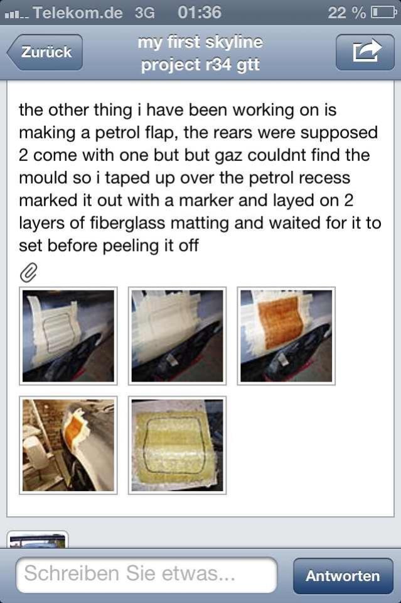401x603 pixels.
Task: Open thumbnail of taped recess with marker outline
Action: pos(68,336)
